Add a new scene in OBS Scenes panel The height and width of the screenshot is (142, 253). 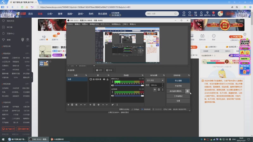tap(68, 105)
